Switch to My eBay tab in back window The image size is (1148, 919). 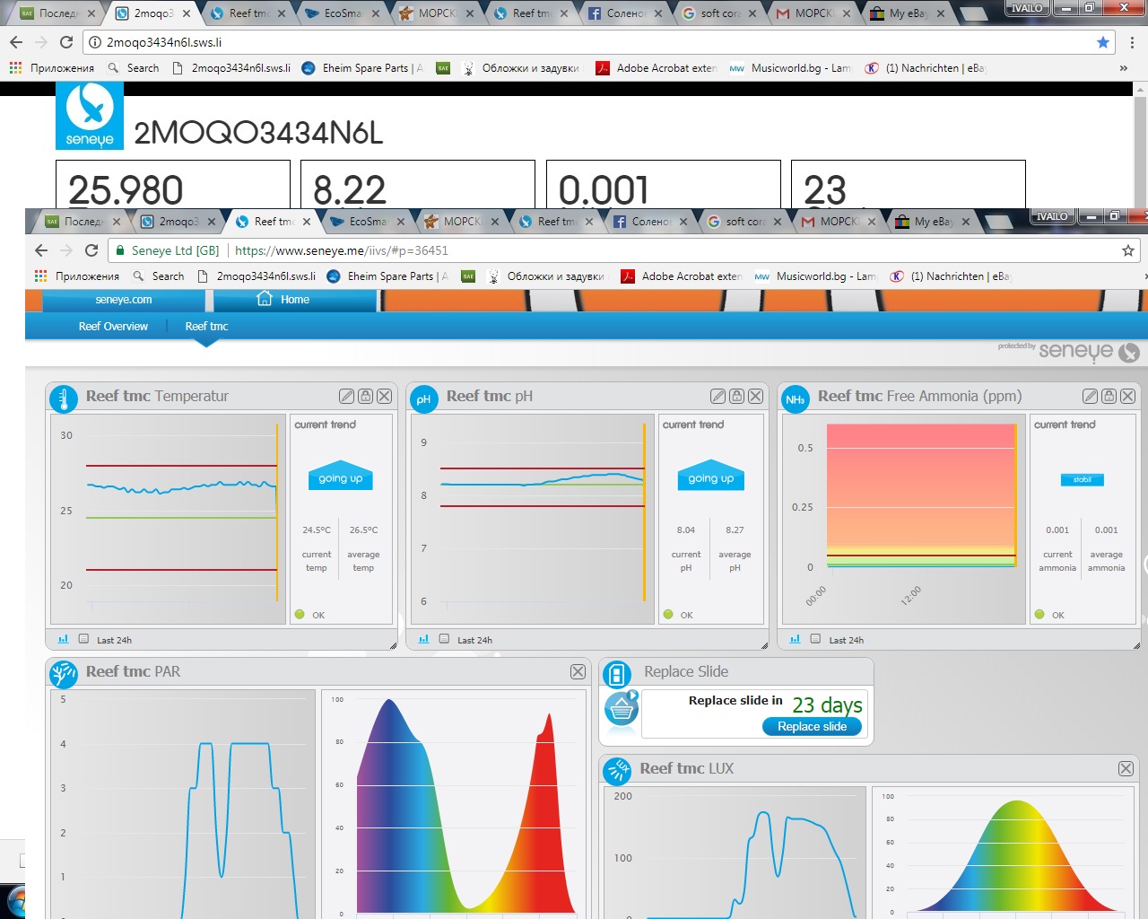[906, 13]
